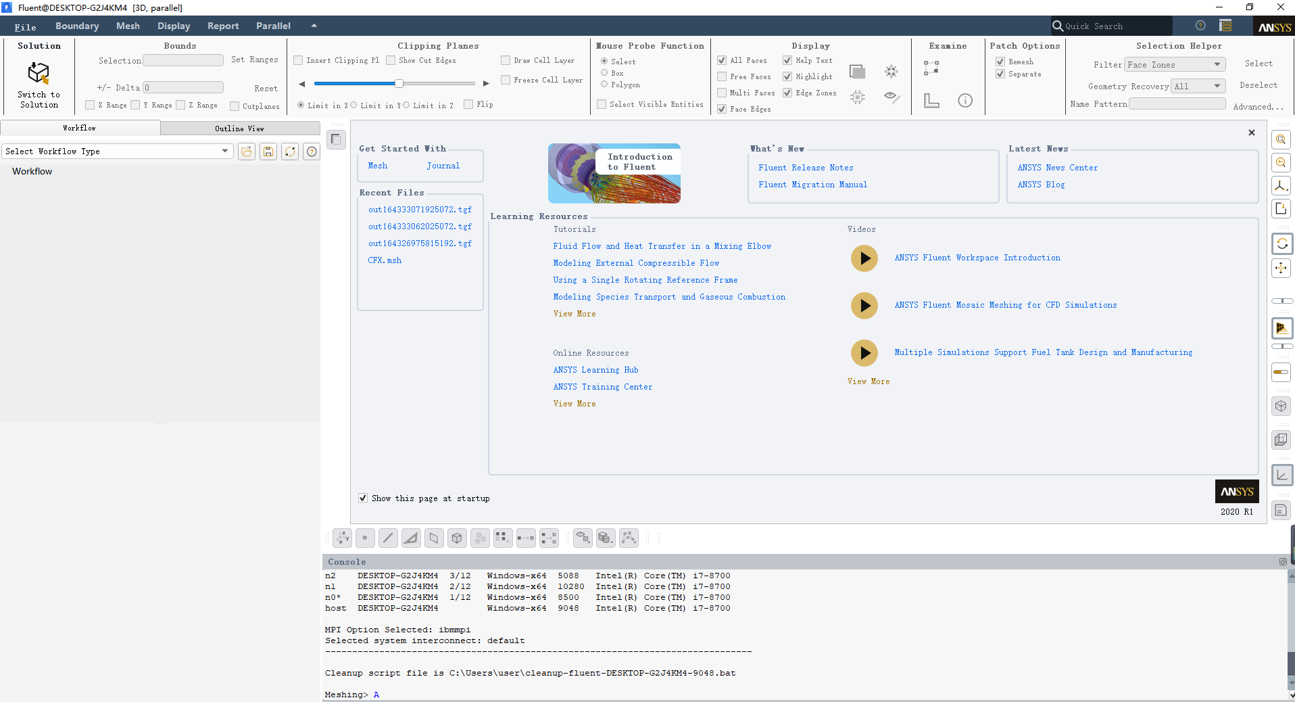This screenshot has height=702, width=1295.
Task: Click the clipping slider left arrow
Action: point(302,84)
